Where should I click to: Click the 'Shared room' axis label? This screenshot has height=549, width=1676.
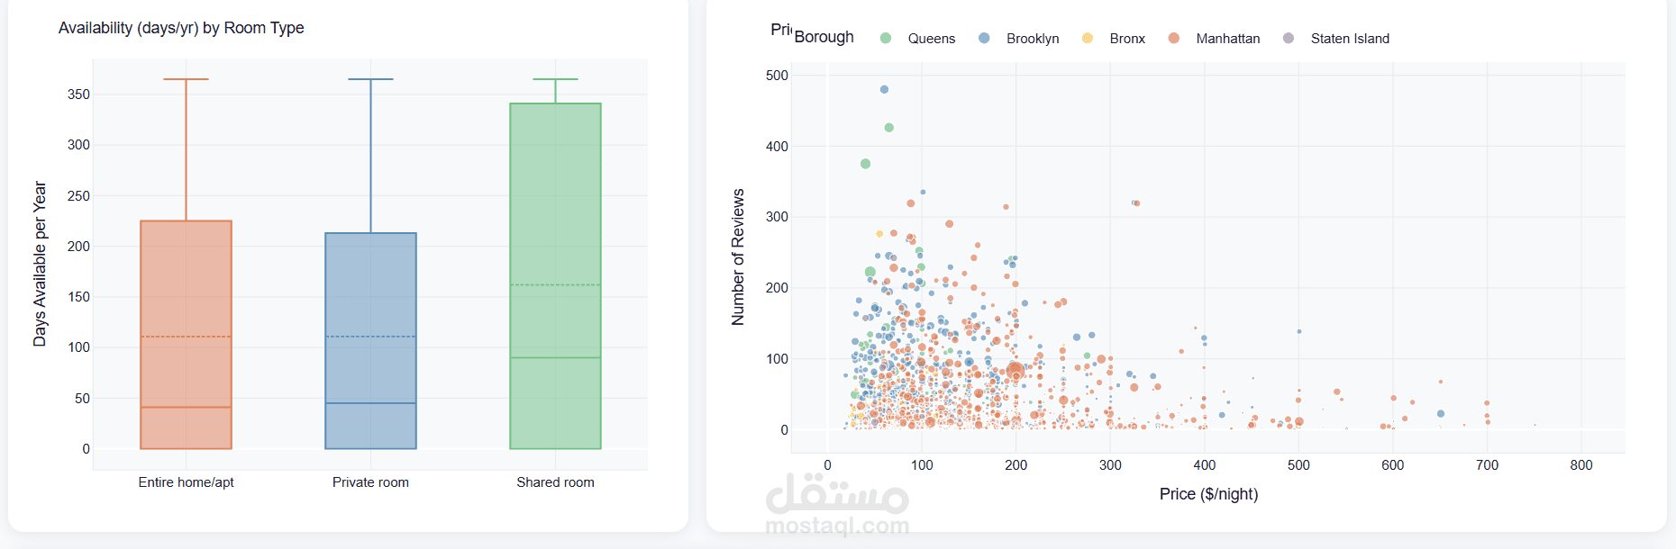point(555,482)
